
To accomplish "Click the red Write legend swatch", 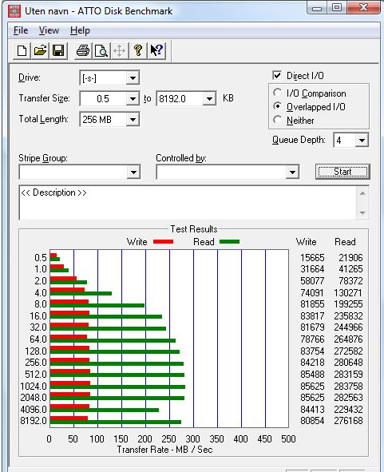I will (x=163, y=241).
